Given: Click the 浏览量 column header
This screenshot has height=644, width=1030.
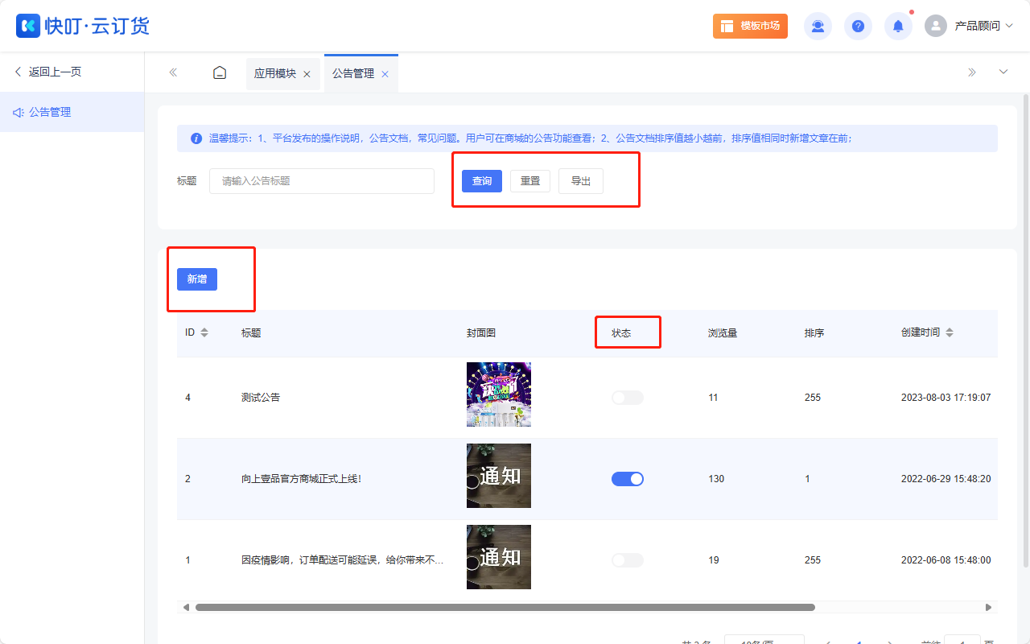Looking at the screenshot, I should [723, 332].
